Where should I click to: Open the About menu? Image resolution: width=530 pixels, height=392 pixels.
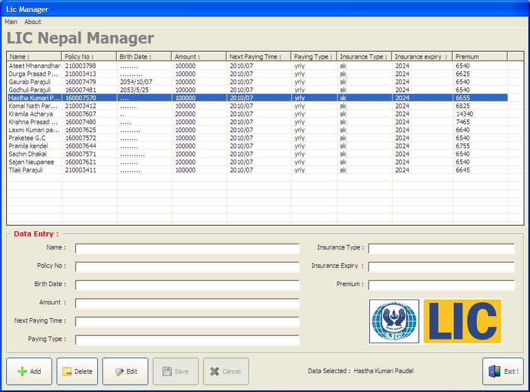click(x=33, y=22)
